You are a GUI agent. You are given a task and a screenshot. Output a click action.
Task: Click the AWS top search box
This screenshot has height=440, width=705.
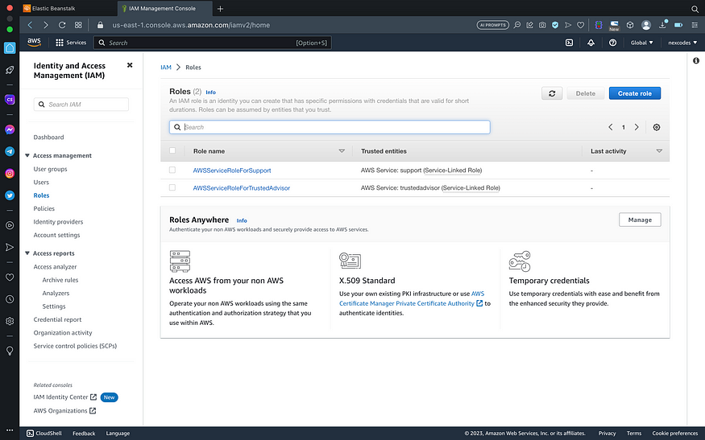click(x=212, y=43)
